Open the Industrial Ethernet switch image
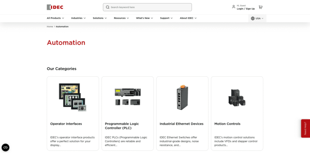 pos(182,97)
